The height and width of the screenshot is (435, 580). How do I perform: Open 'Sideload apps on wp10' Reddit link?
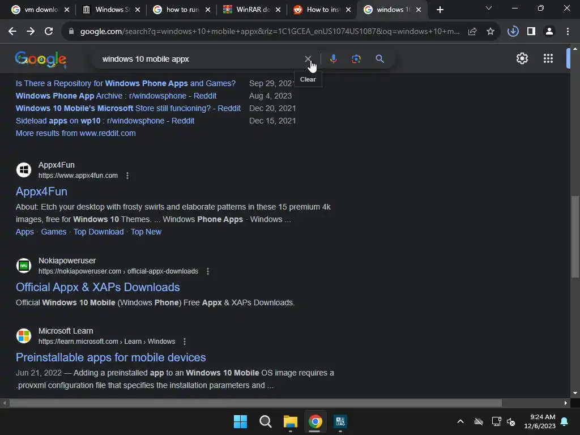(105, 121)
